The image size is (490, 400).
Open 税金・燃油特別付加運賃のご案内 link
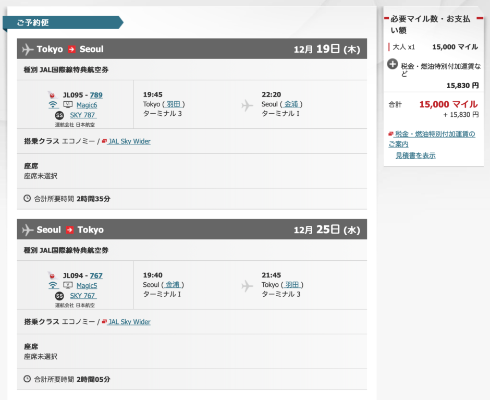434,134
